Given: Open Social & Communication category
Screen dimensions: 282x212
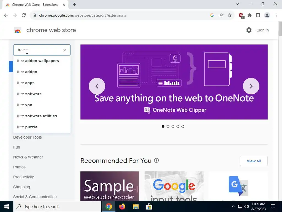Looking at the screenshot, I should [x=35, y=197].
